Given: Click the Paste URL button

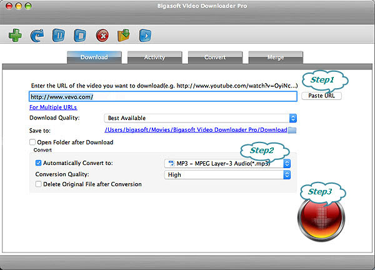Looking at the screenshot, I should click(x=321, y=96).
